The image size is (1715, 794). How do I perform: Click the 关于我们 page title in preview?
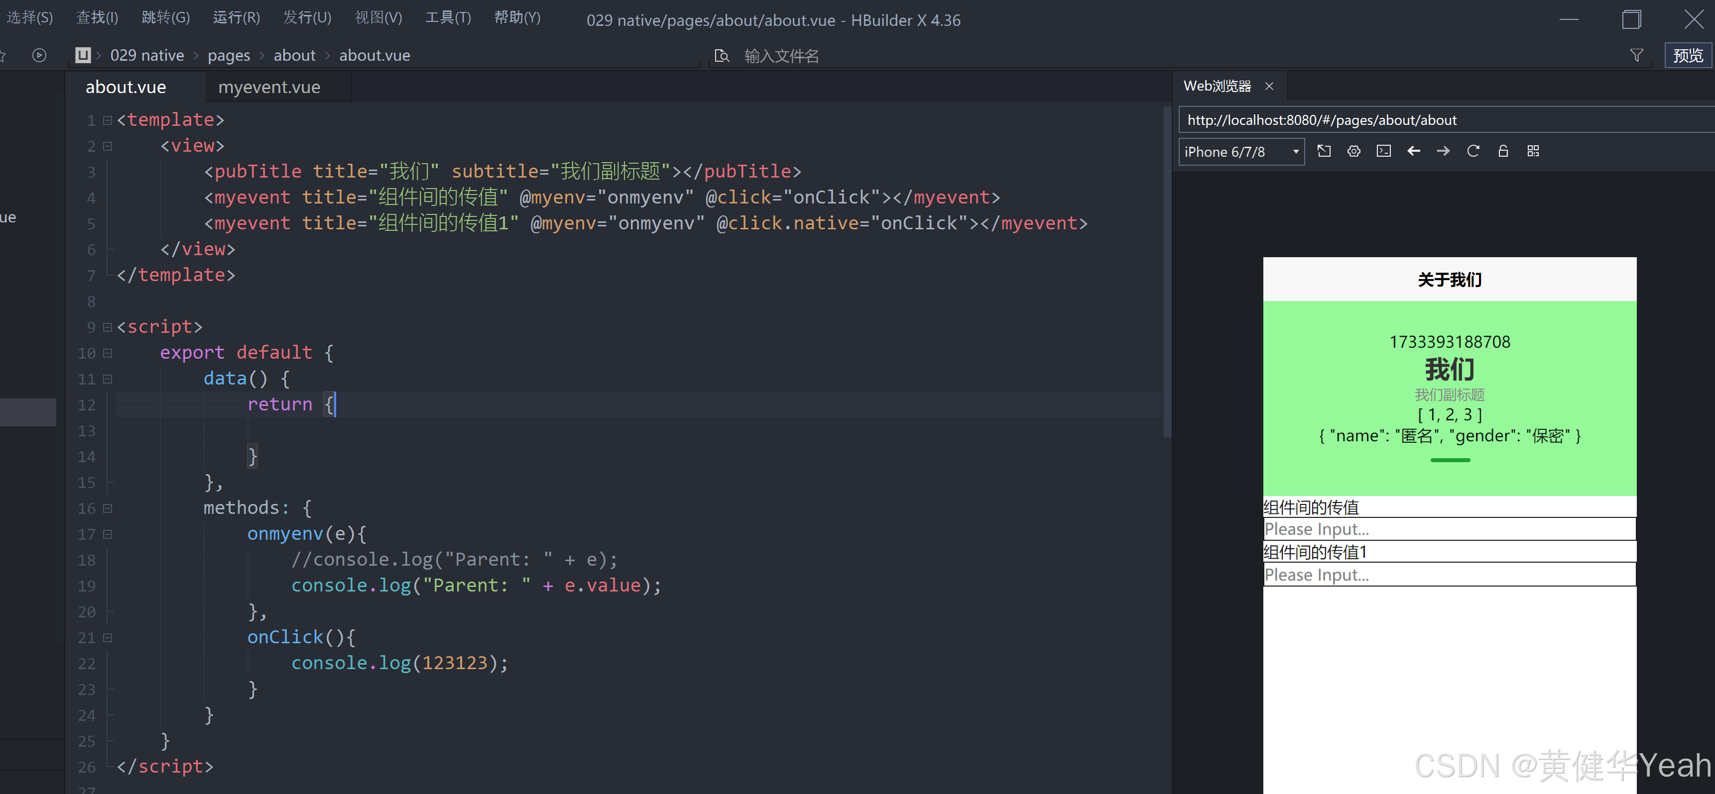[x=1450, y=280]
